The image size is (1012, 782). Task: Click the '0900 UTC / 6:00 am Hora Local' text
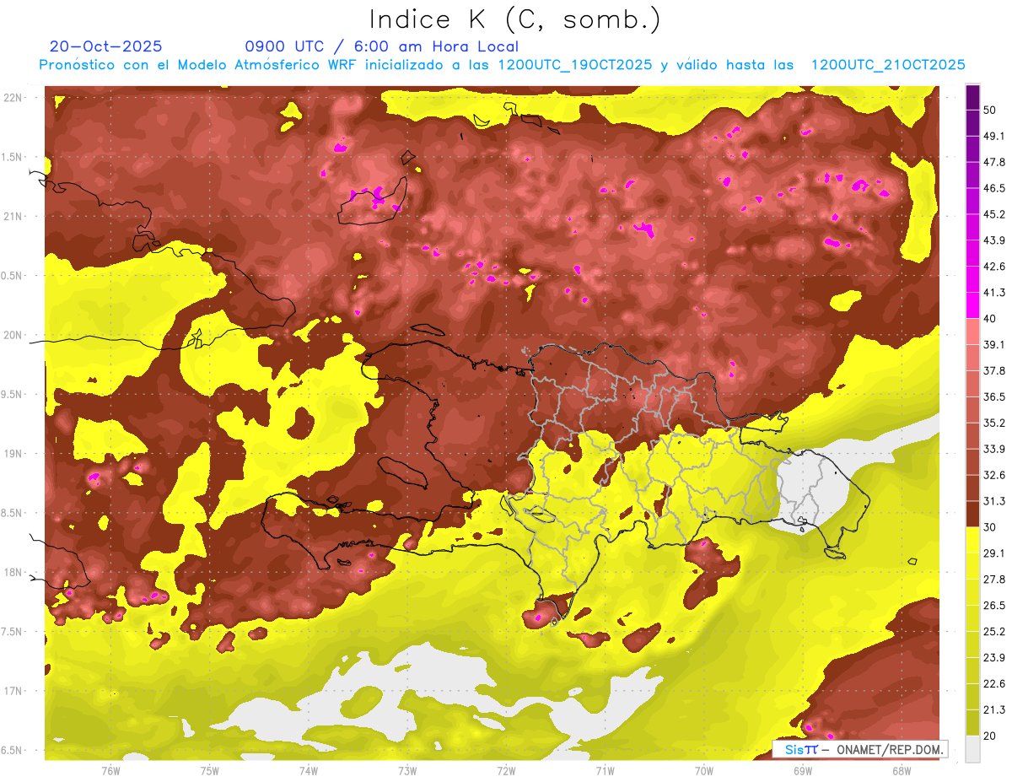coord(381,46)
